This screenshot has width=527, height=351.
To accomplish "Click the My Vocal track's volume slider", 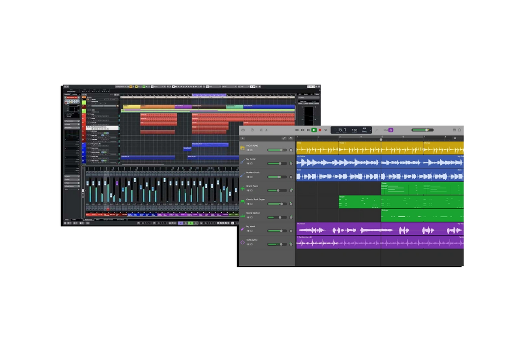I will pos(281,231).
